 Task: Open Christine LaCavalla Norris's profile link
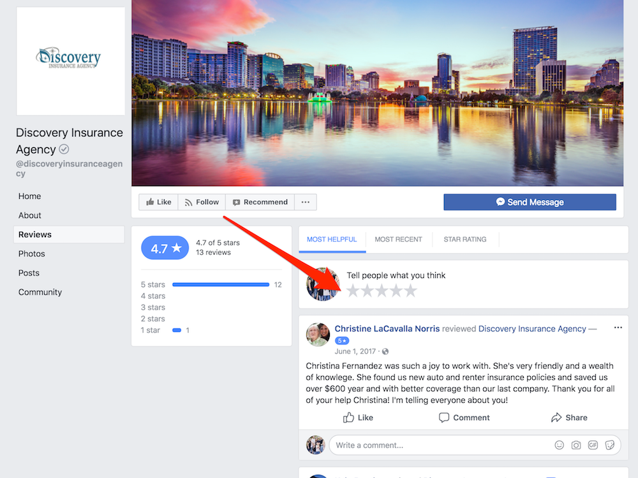[387, 328]
